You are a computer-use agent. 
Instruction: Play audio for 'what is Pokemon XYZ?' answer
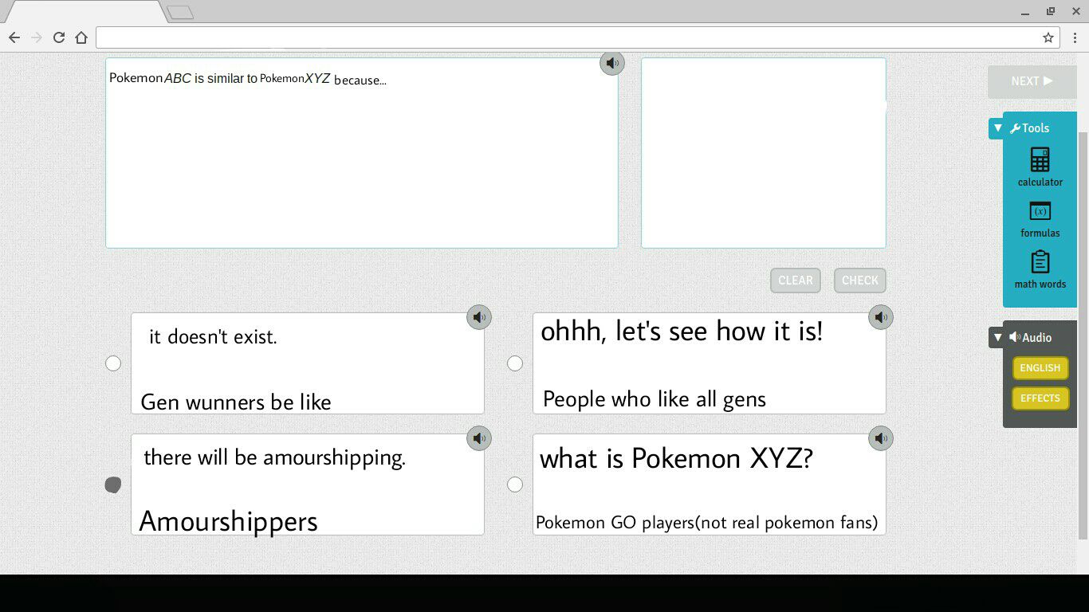(x=881, y=438)
